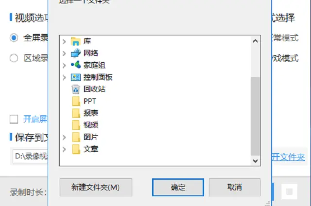Select the 全屏录 full screen radio button
Viewport: 311px width, 206px height.
(14, 38)
